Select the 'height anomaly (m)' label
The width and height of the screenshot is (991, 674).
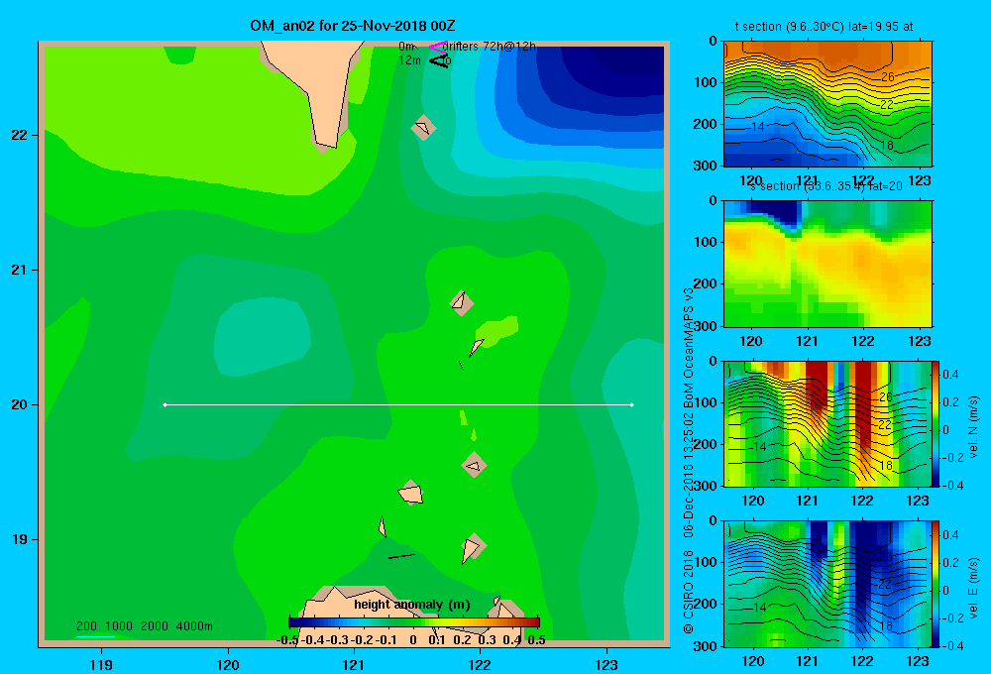coord(412,605)
